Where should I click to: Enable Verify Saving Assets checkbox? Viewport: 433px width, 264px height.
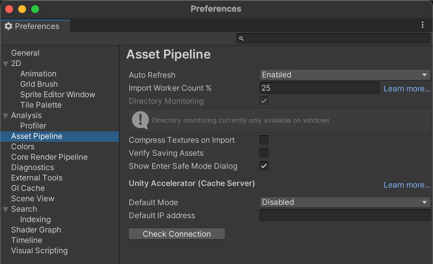(264, 153)
